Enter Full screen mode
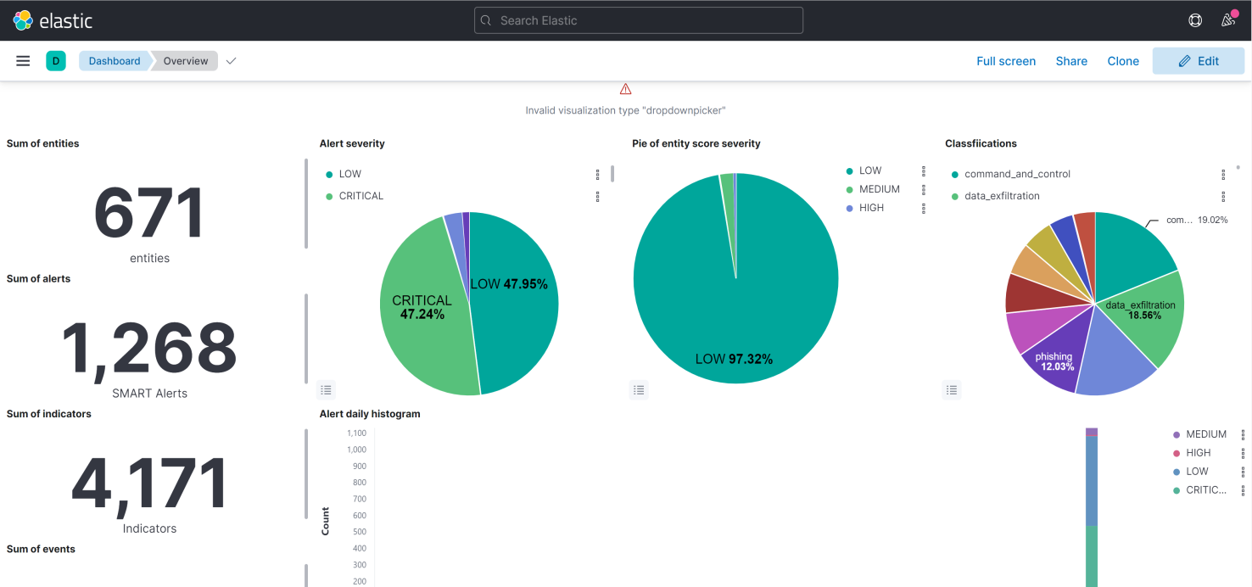The height and width of the screenshot is (587, 1252). click(1006, 61)
